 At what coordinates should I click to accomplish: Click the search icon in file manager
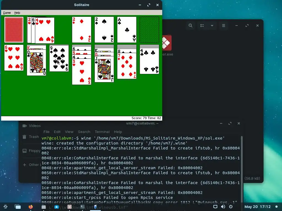[191, 26]
